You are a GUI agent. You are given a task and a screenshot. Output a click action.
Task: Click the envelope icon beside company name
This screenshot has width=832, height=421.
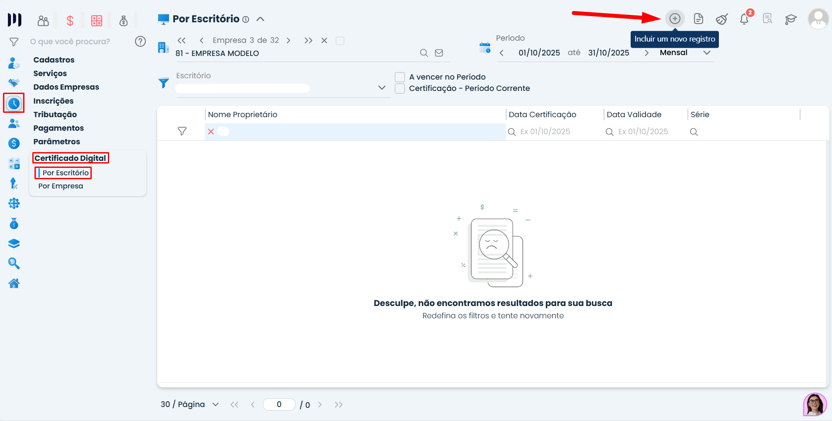(x=439, y=53)
